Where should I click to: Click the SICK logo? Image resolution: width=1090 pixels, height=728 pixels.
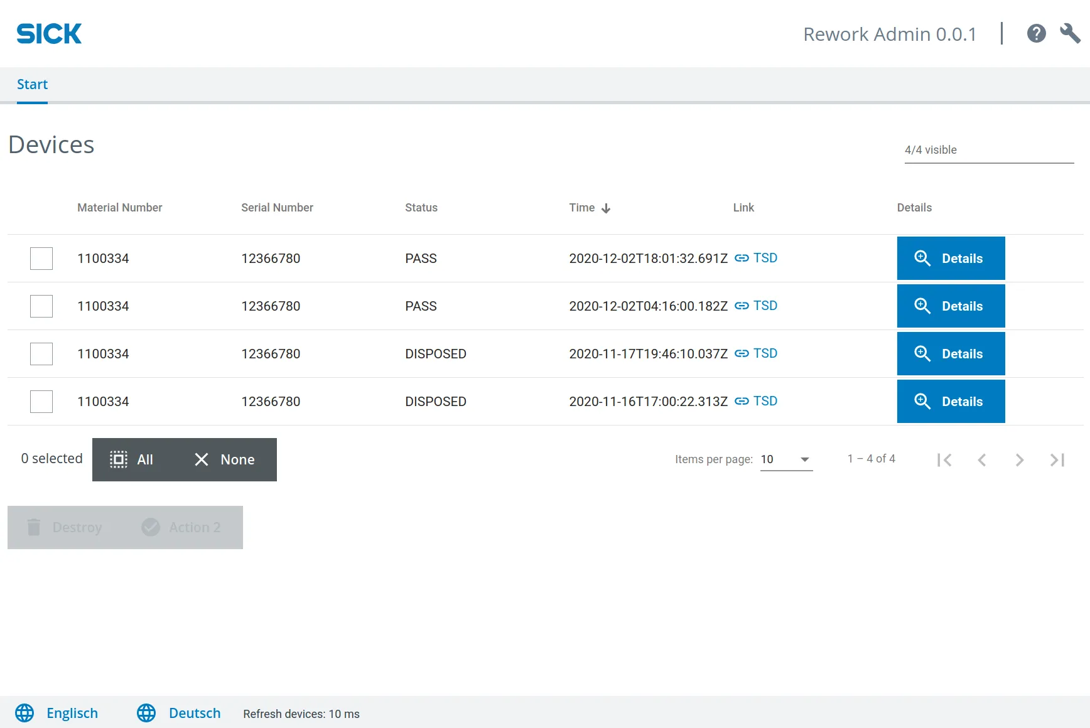click(x=49, y=34)
